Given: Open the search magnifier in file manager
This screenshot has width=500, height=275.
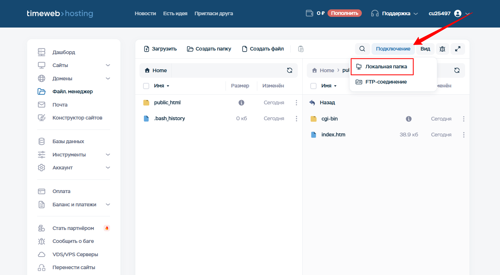Looking at the screenshot, I should [362, 49].
